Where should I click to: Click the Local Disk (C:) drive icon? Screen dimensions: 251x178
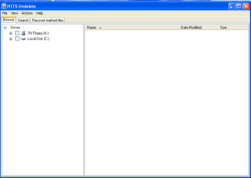coord(23,39)
